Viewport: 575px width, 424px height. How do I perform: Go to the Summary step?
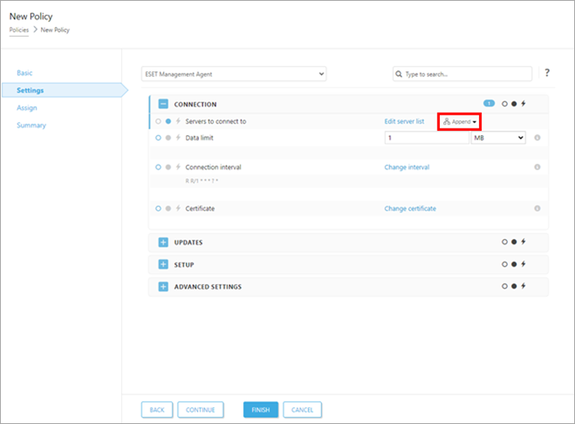(x=31, y=125)
